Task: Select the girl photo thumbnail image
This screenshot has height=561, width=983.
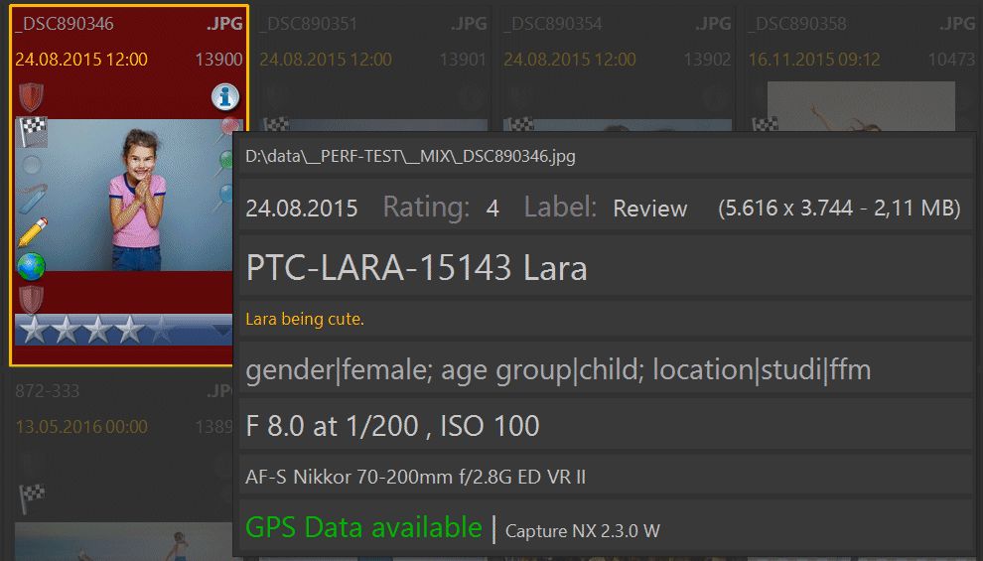Action: pyautogui.click(x=123, y=195)
